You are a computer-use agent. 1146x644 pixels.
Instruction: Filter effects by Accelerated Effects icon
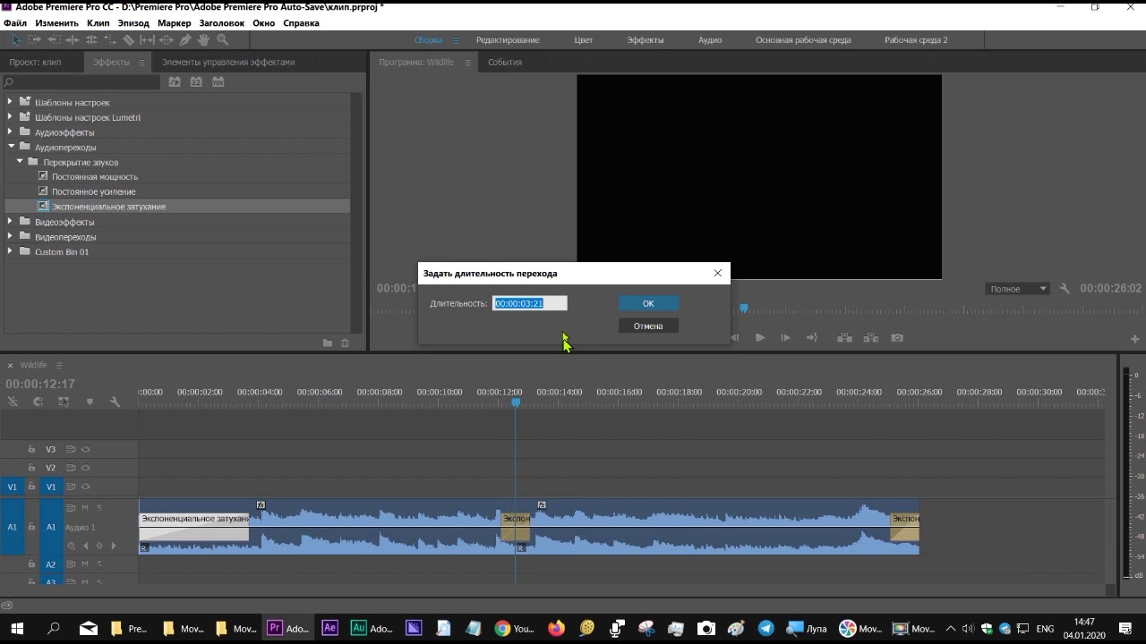[x=175, y=81]
